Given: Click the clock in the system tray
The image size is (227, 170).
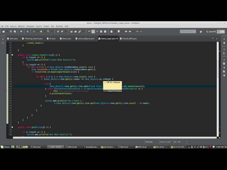Looking at the screenshot, I should [220, 147].
